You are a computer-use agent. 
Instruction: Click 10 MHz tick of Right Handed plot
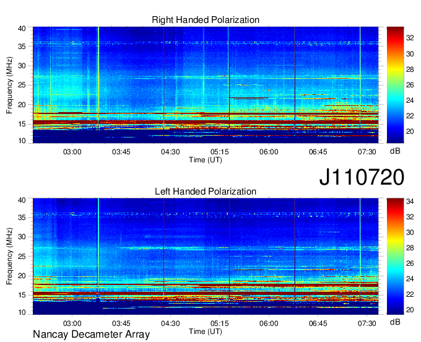22,141
